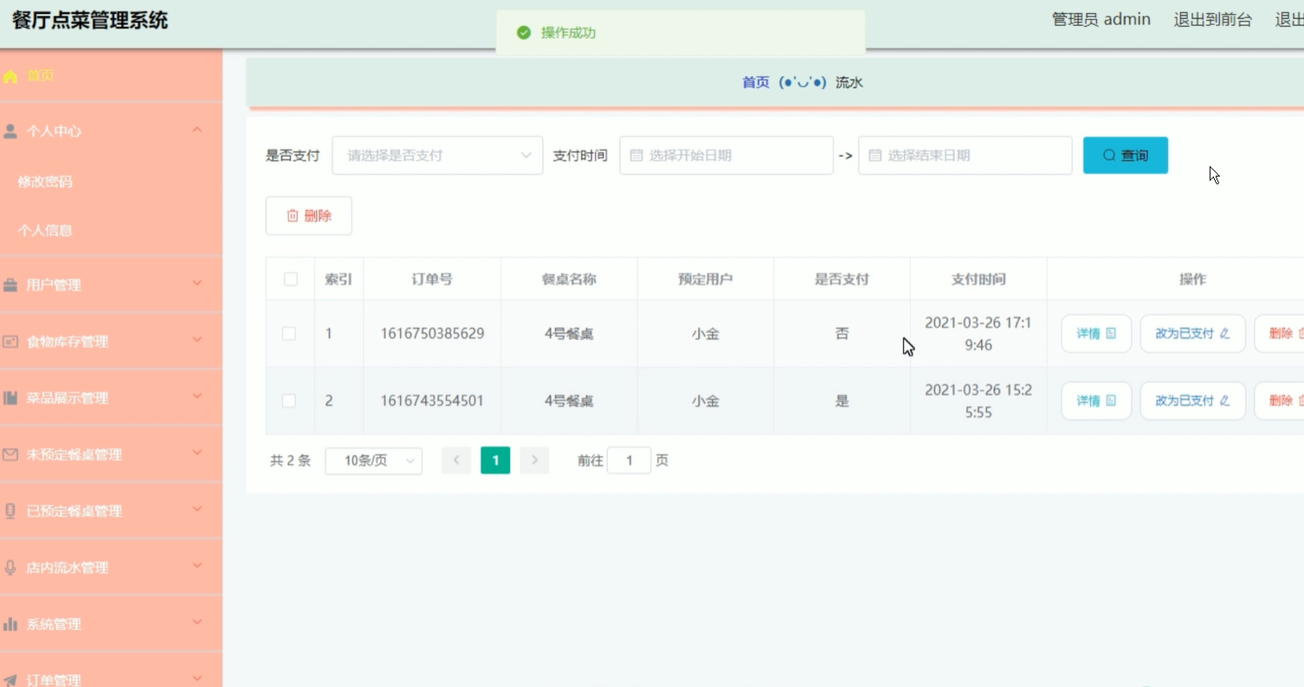Click the bar chart icon for 系统管理
1304x687 pixels.
coord(10,624)
